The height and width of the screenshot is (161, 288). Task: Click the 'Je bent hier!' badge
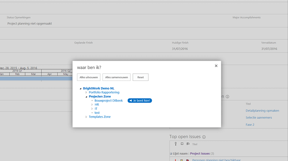click(140, 101)
